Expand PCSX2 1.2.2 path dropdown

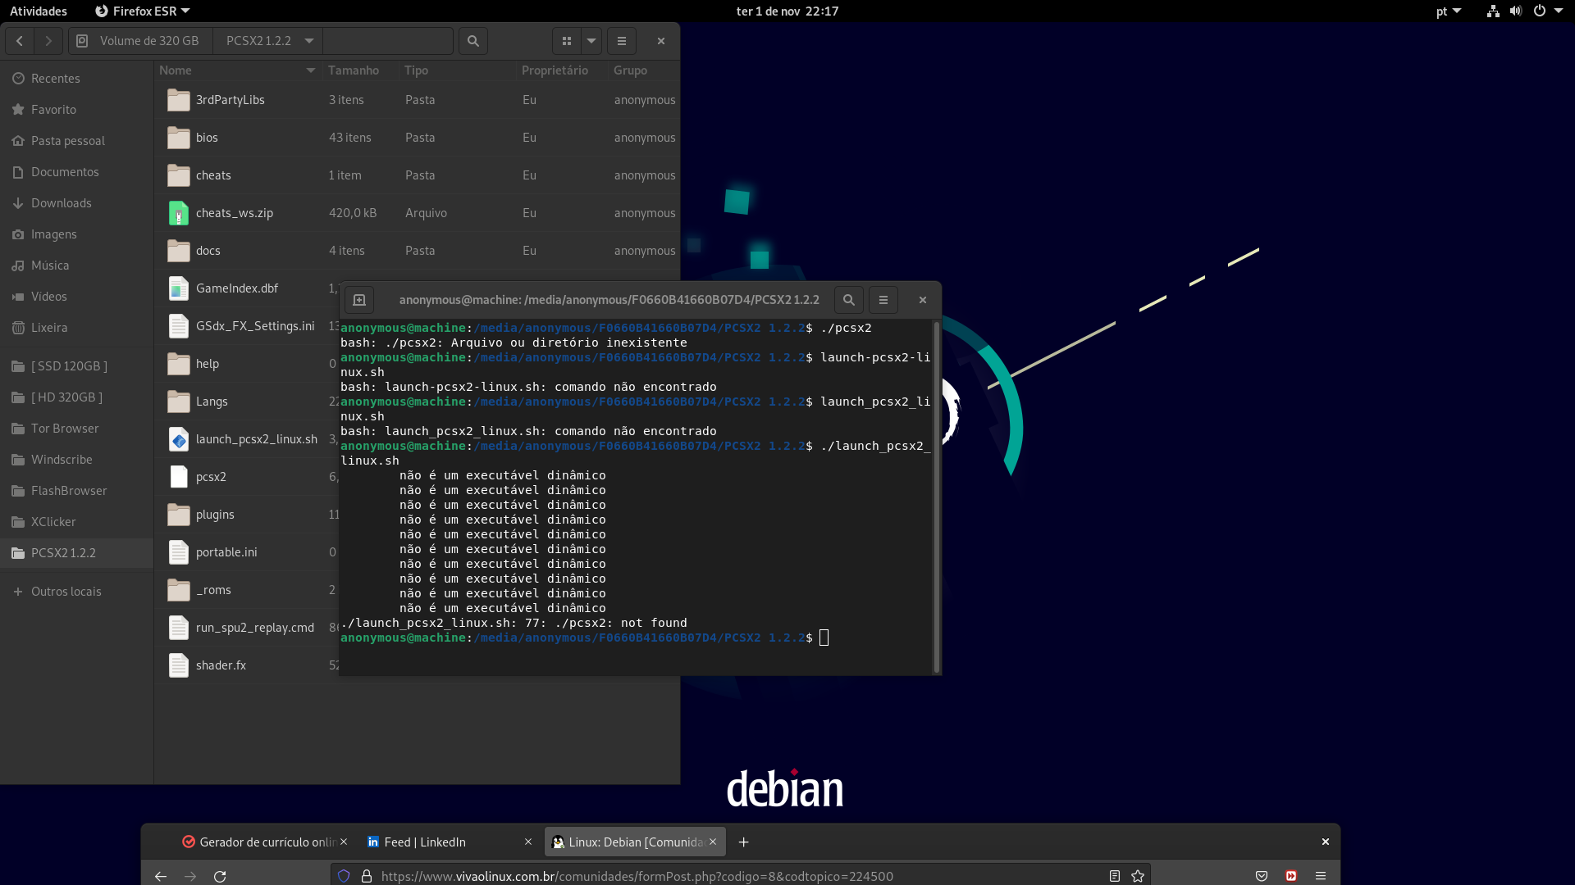tap(309, 41)
